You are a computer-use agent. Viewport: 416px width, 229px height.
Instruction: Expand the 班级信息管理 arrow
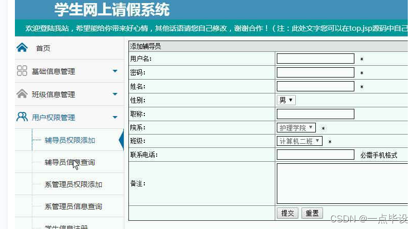(115, 94)
